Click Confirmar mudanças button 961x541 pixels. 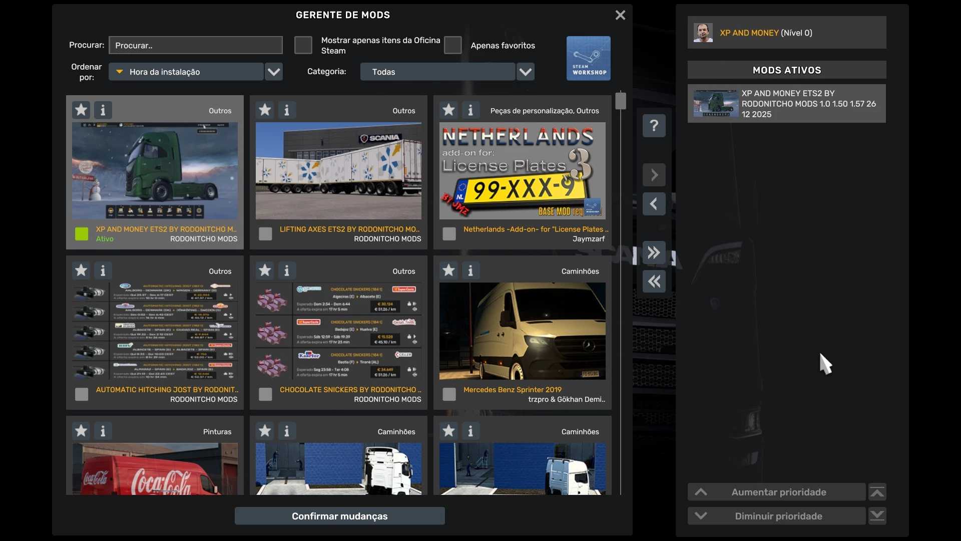pyautogui.click(x=339, y=516)
